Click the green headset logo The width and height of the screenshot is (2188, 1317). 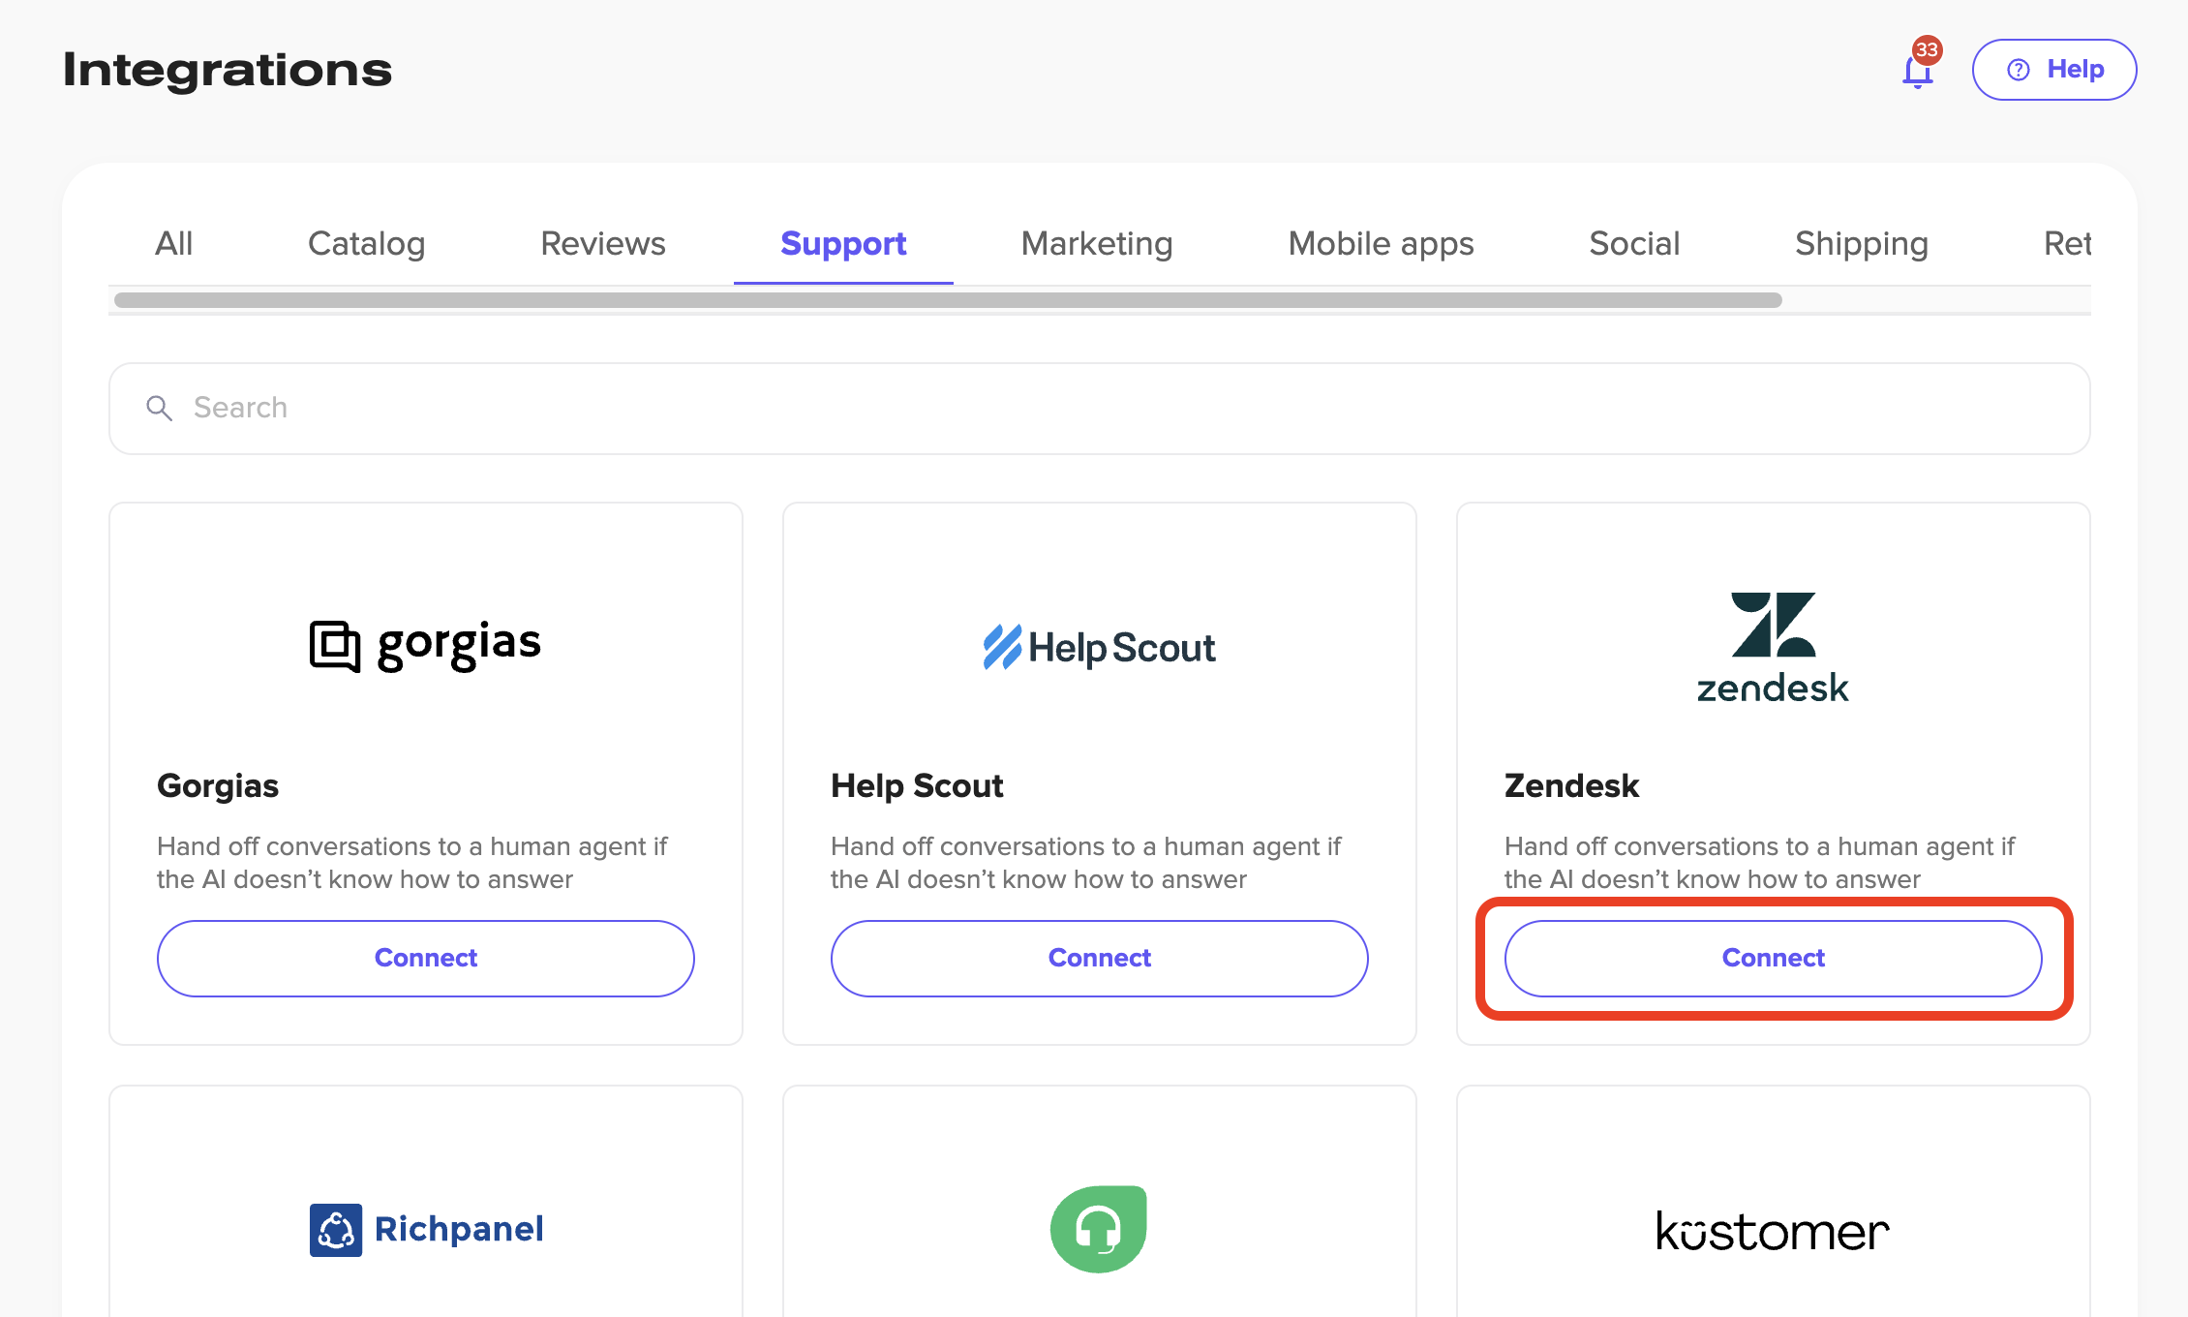(1099, 1229)
